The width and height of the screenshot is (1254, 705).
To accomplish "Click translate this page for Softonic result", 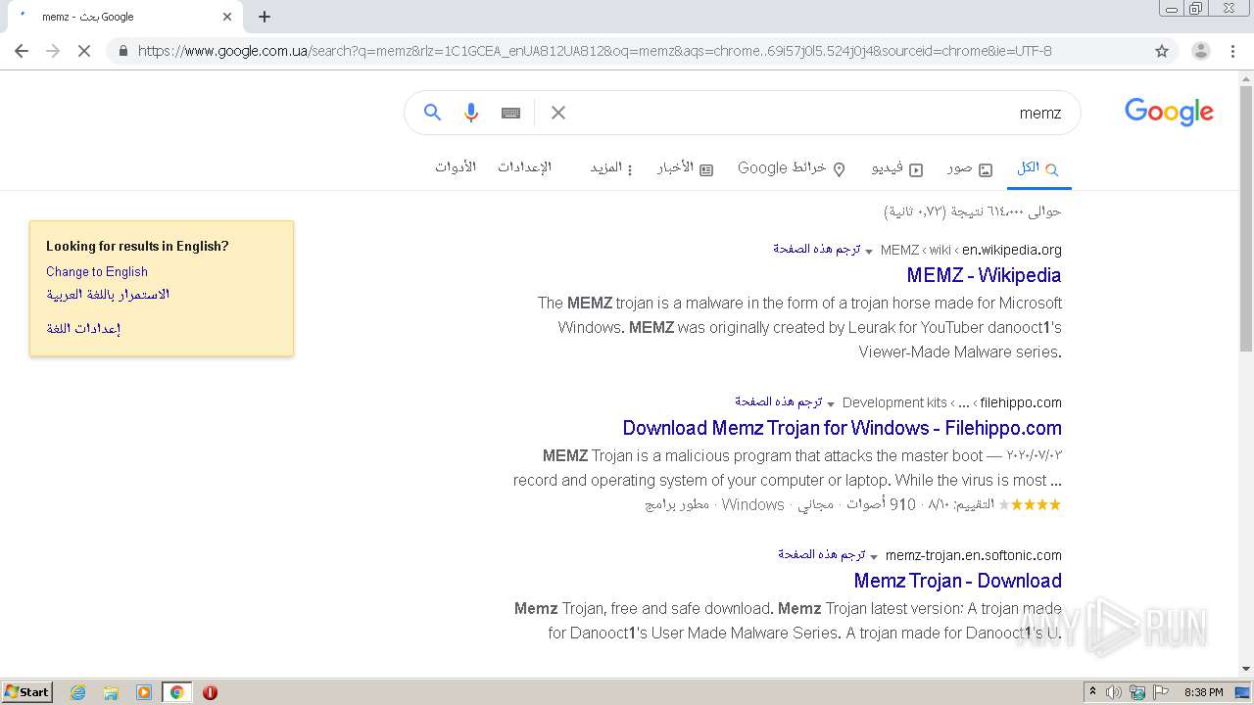I will tap(822, 555).
